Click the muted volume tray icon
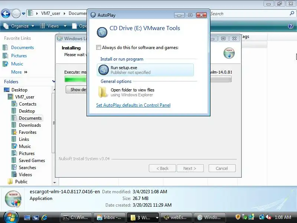This screenshot has width=297, height=223. click(x=268, y=217)
